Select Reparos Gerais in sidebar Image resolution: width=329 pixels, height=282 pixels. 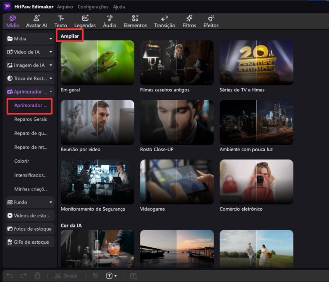pos(30,119)
